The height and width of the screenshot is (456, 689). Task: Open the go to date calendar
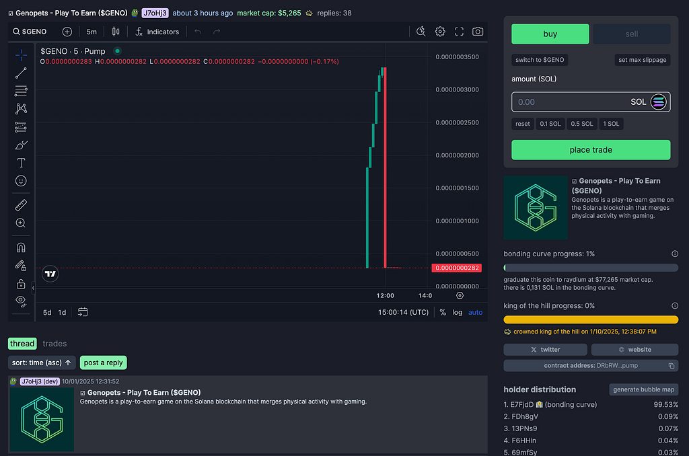point(83,312)
